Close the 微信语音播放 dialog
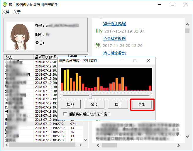 click(x=148, y=61)
